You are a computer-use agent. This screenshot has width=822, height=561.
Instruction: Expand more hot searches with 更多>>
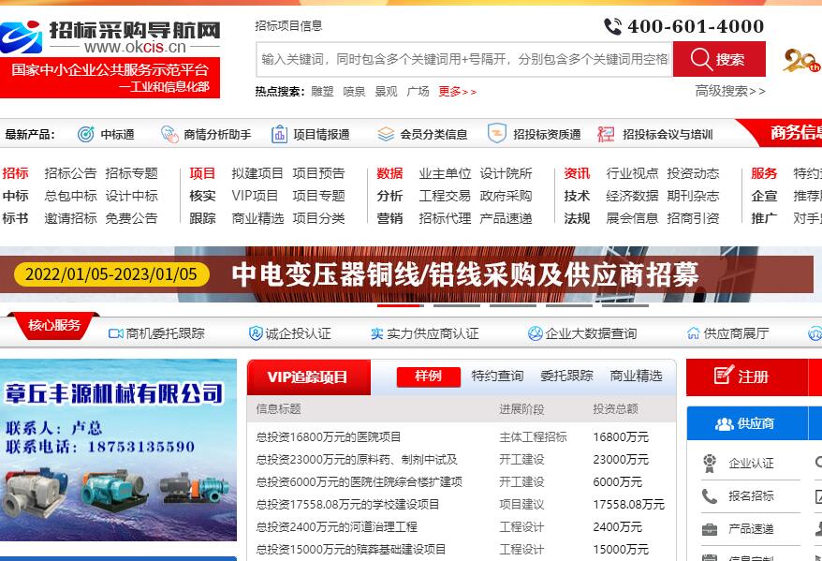click(457, 92)
